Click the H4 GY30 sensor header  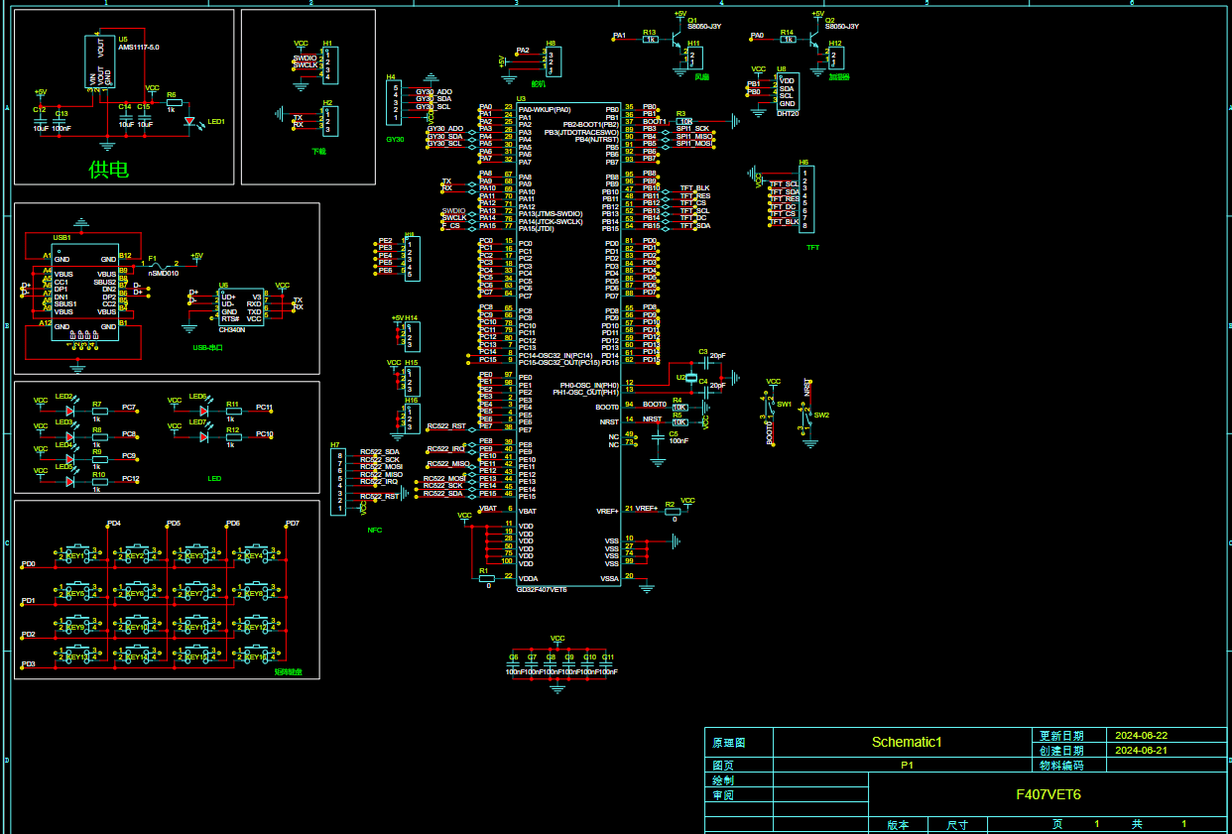pos(394,103)
